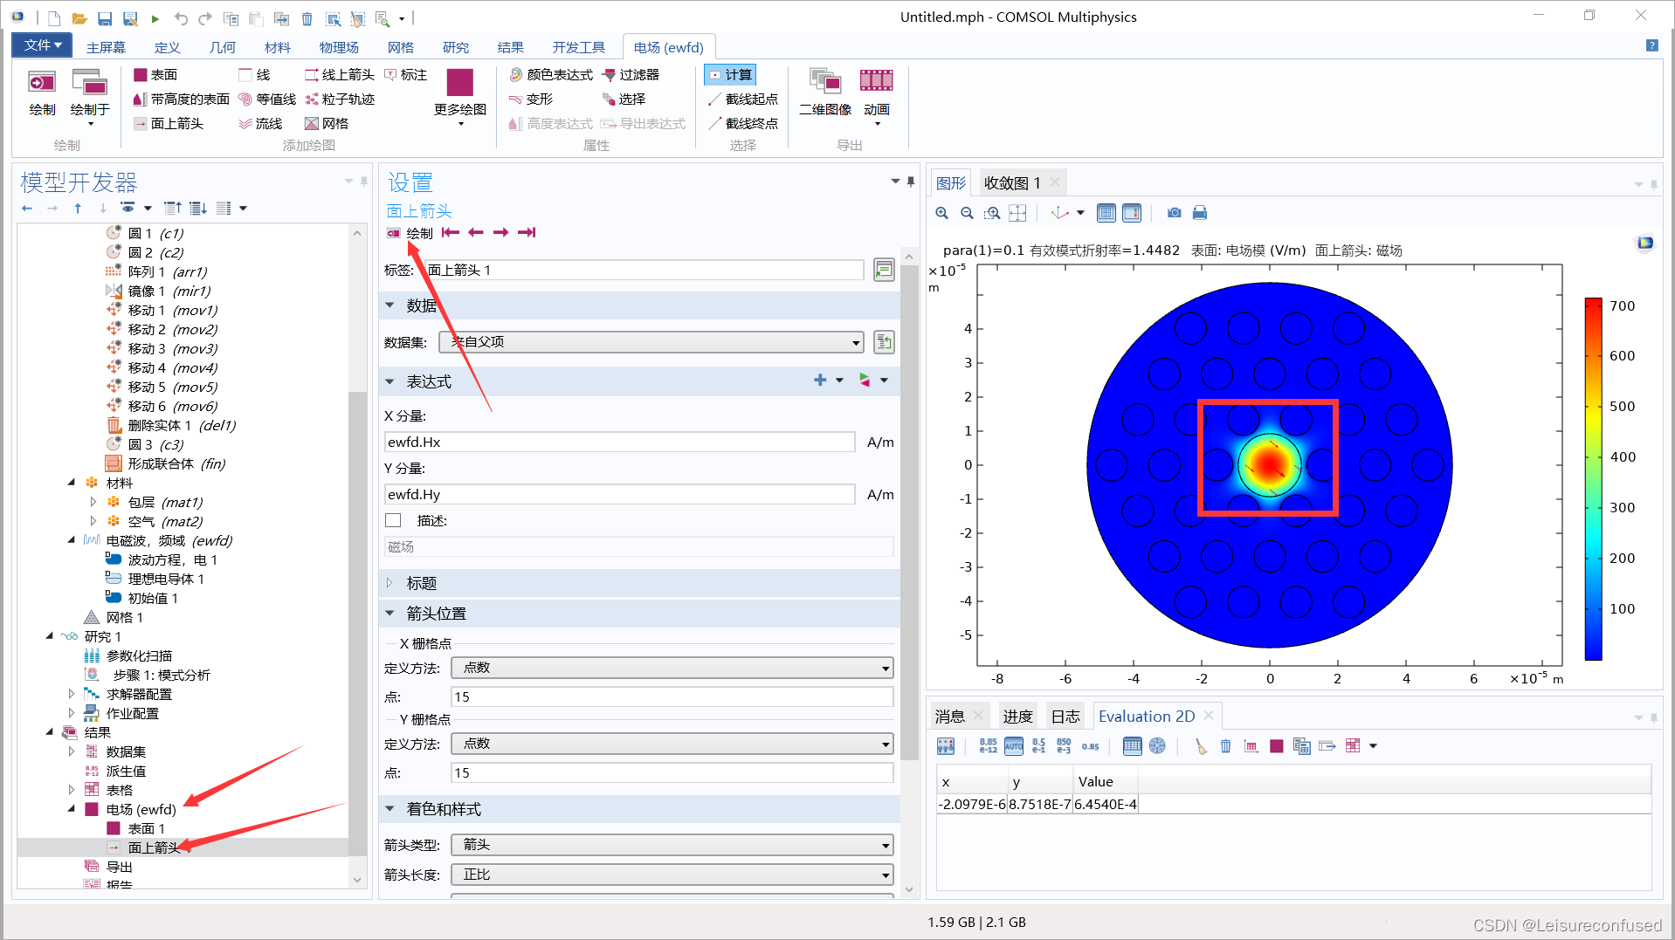Screen dimensions: 1675x940
Task: Toggle polar view icon in Evaluation toolbar
Action: point(1157,746)
